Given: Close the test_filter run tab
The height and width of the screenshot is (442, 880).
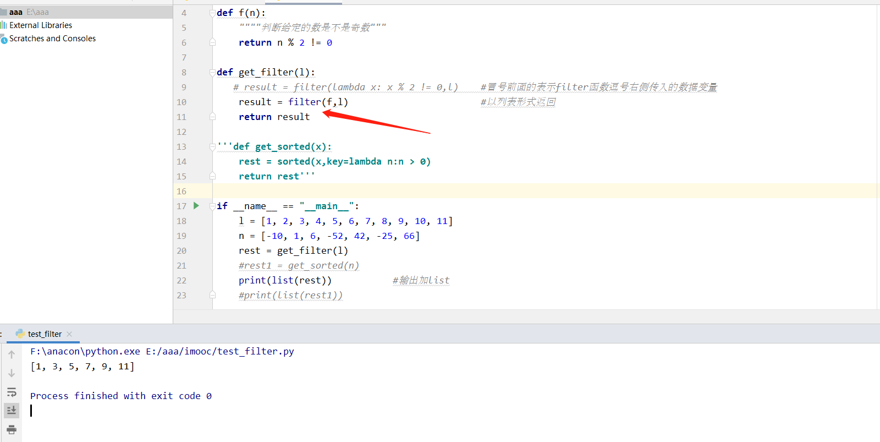Looking at the screenshot, I should coord(69,334).
